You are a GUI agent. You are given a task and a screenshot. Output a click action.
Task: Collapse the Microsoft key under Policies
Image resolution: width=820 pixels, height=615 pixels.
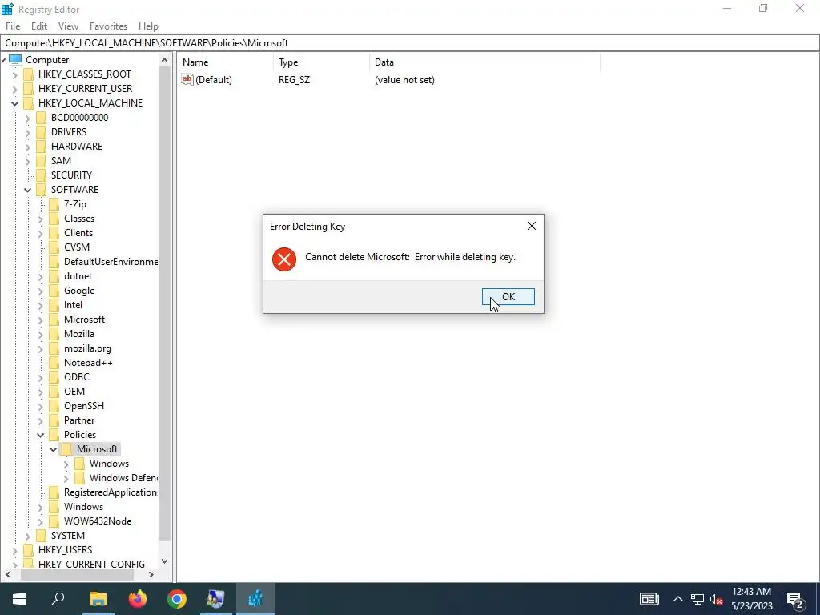point(54,449)
